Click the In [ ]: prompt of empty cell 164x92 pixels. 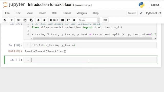coord(16,60)
